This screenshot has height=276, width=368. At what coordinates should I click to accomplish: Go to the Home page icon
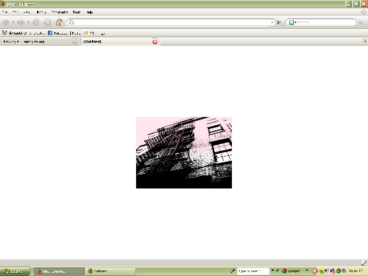tap(59, 22)
